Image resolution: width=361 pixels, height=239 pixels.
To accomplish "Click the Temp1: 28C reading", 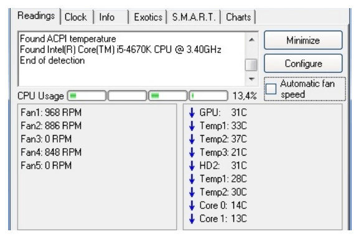I will [x=223, y=179].
